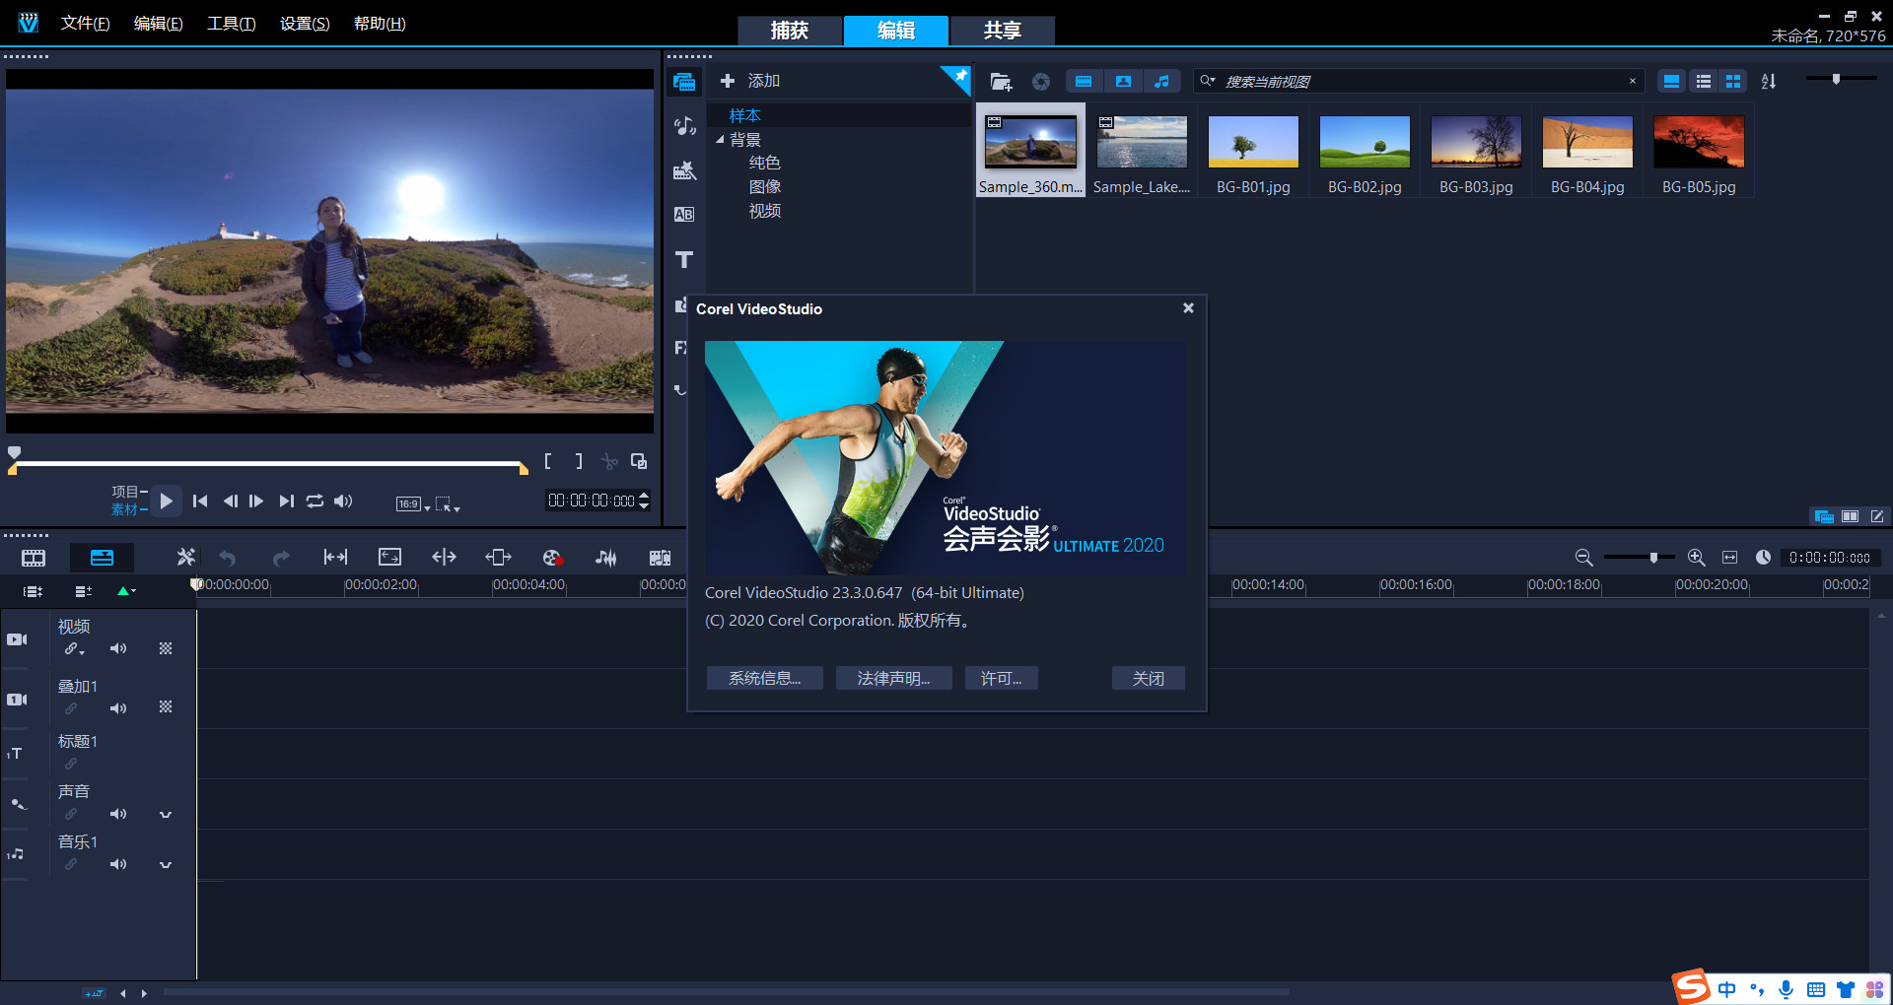Image resolution: width=1893 pixels, height=1005 pixels.
Task: Click the 法律声明... button in dialog
Action: (893, 678)
